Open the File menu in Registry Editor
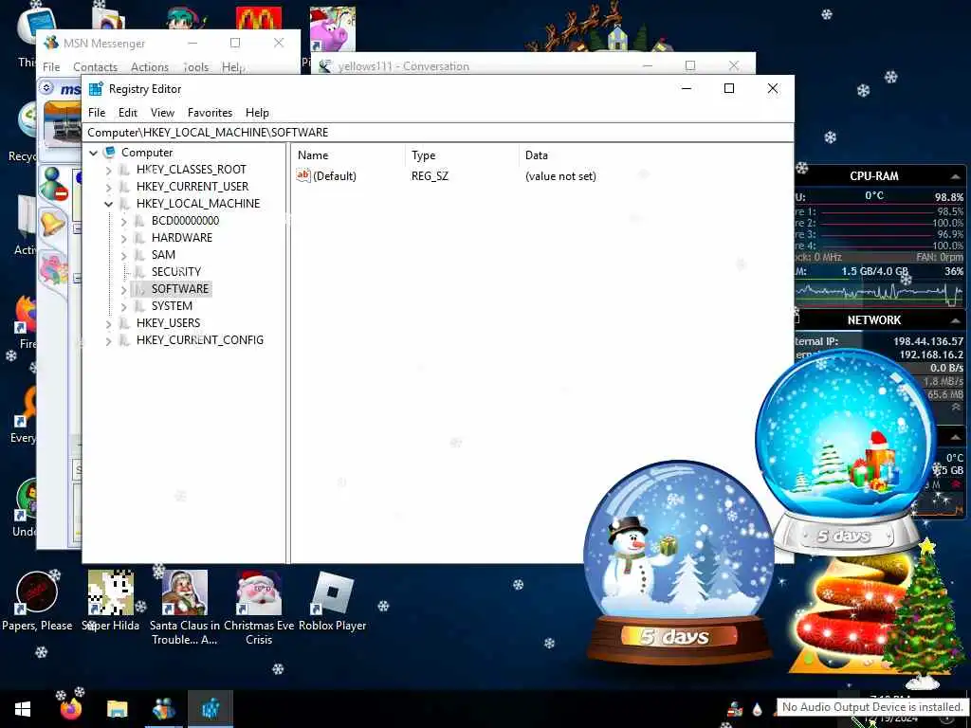 97,113
